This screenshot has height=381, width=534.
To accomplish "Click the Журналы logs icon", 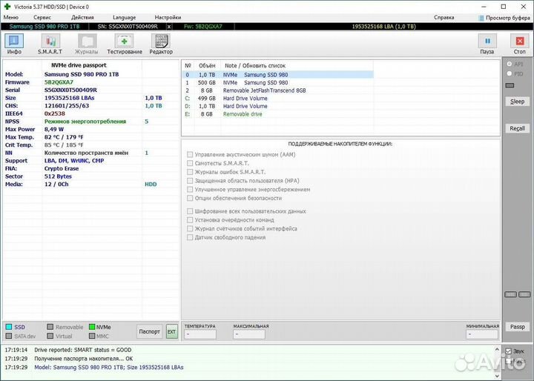I will tap(87, 44).
